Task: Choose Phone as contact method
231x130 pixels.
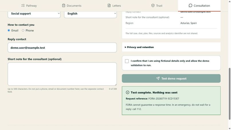Action: pyautogui.click(x=23, y=30)
